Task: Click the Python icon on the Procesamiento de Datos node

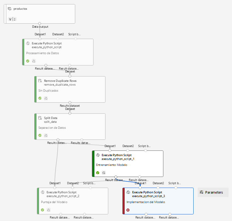Action: [28, 43]
